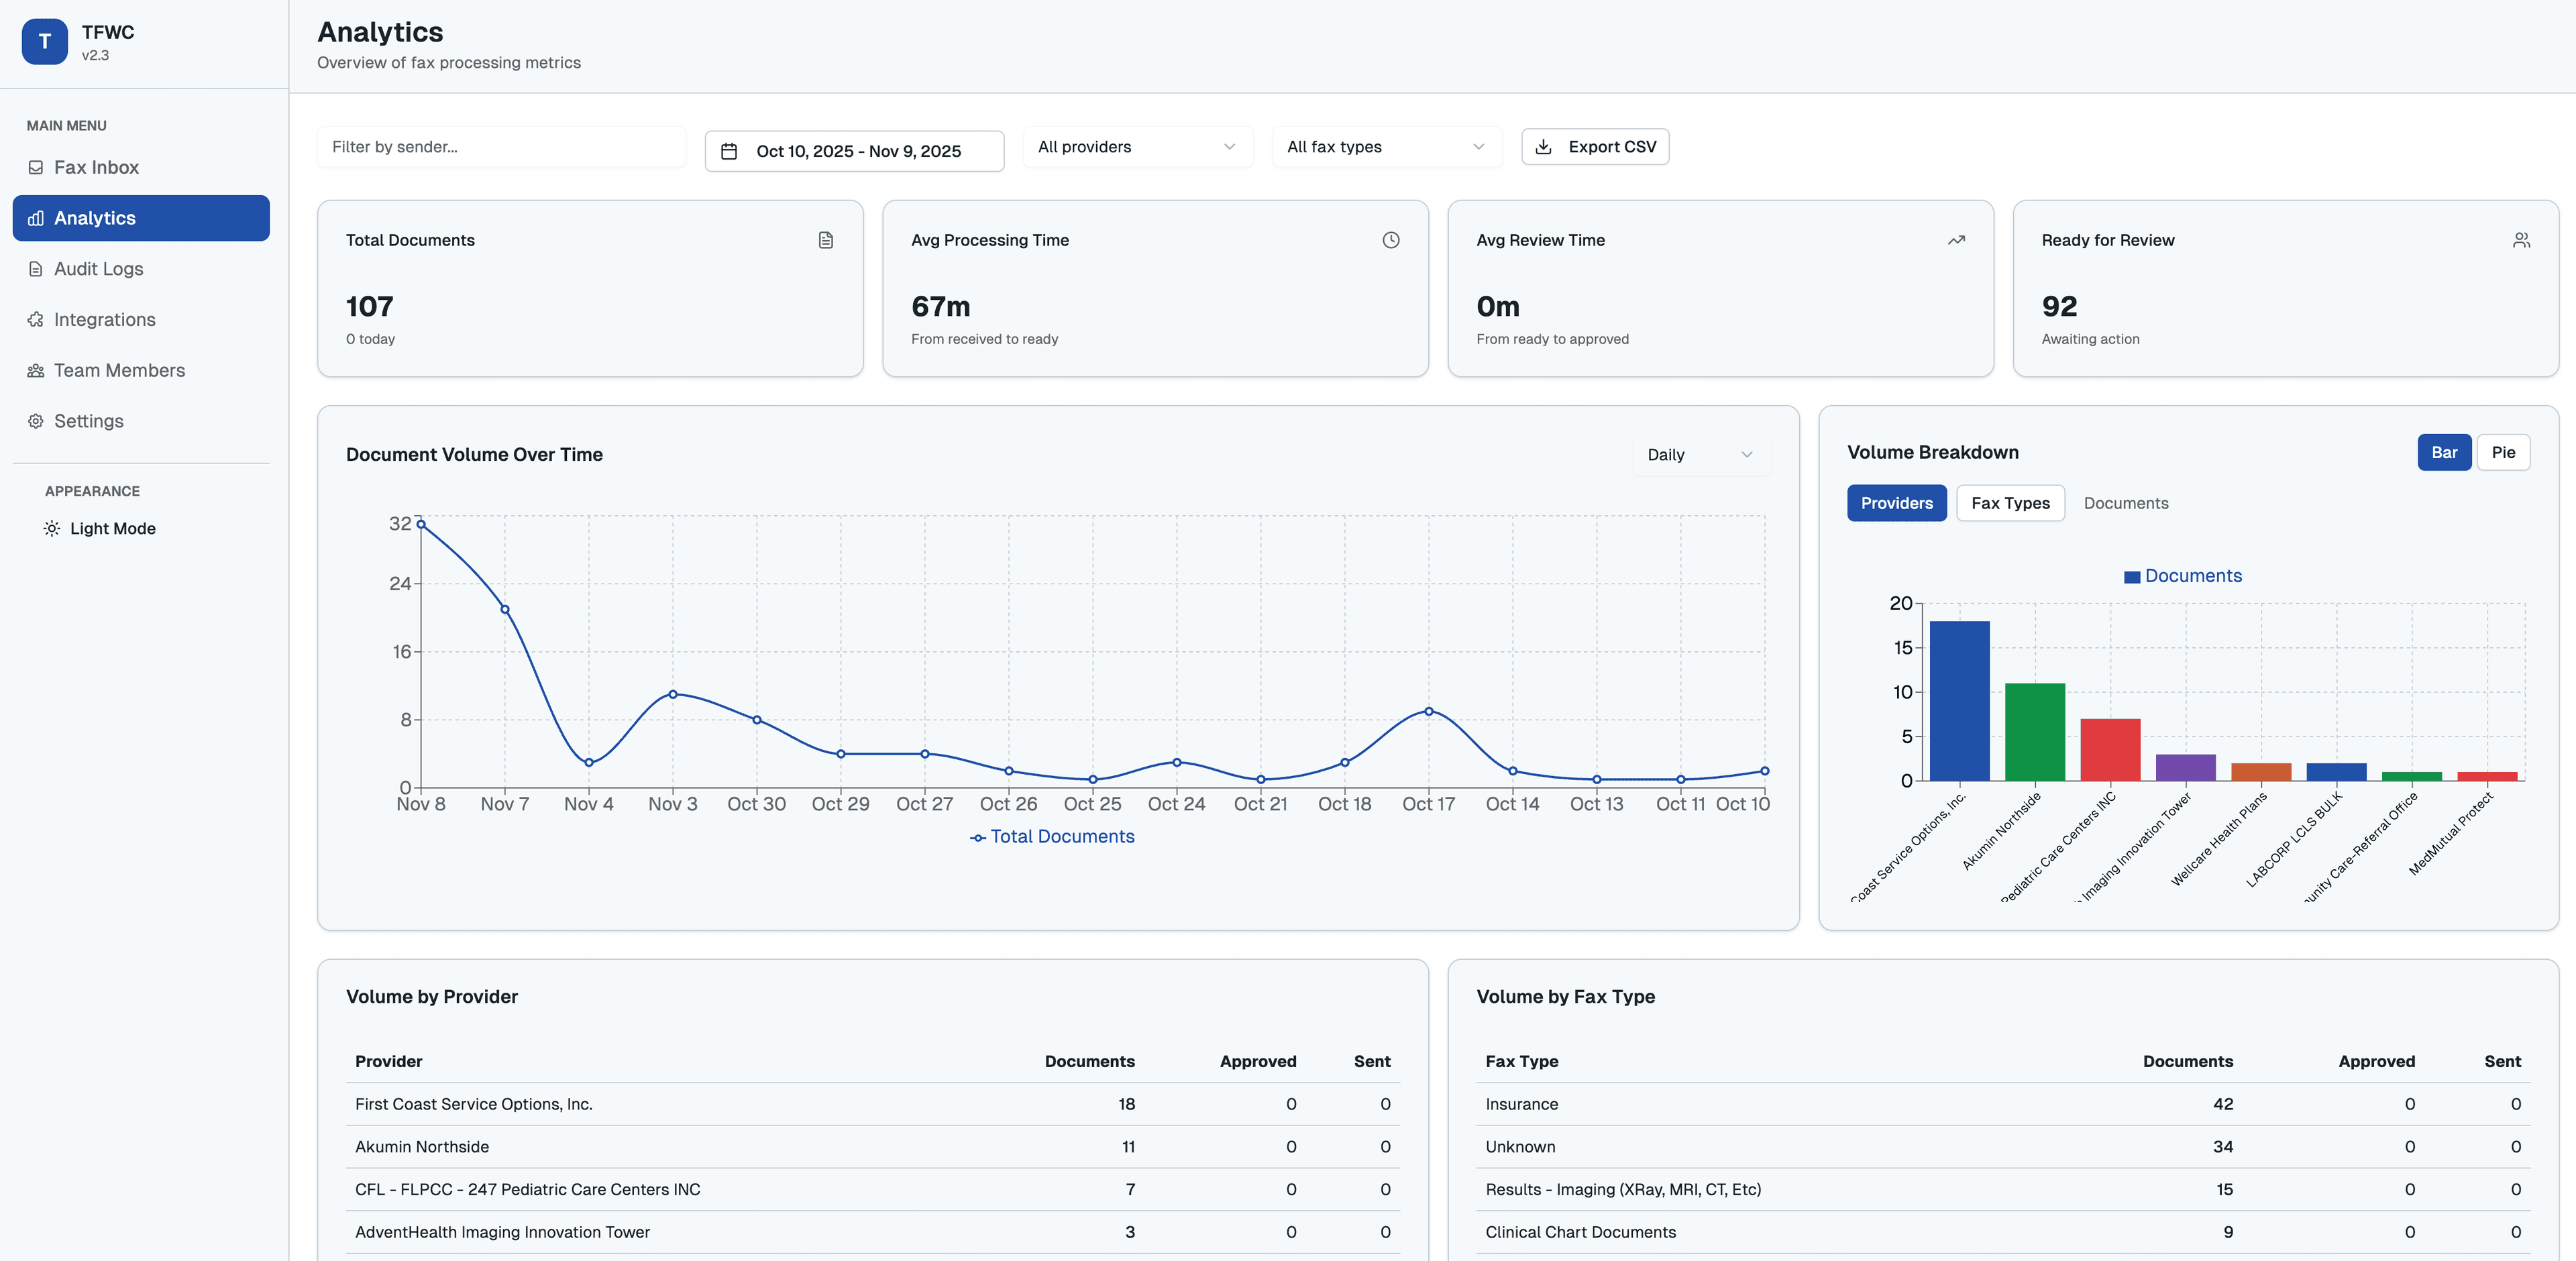Image resolution: width=2576 pixels, height=1261 pixels.
Task: Click the Export CSV button
Action: (1594, 147)
